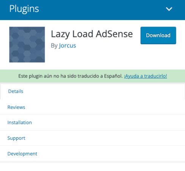Click the empty row space beside Support

pyautogui.click(x=105, y=138)
